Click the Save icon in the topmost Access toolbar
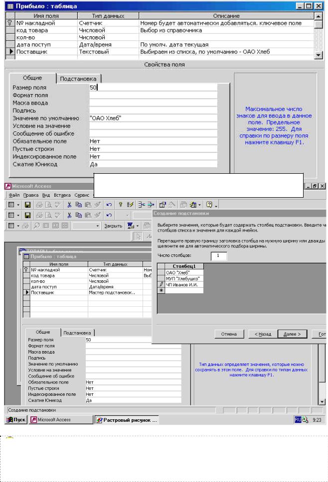Image resolution: width=328 pixels, height=482 pixels. coord(27,205)
